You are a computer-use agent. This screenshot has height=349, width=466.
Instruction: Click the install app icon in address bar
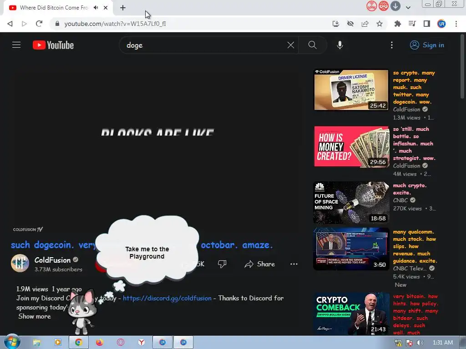(335, 24)
